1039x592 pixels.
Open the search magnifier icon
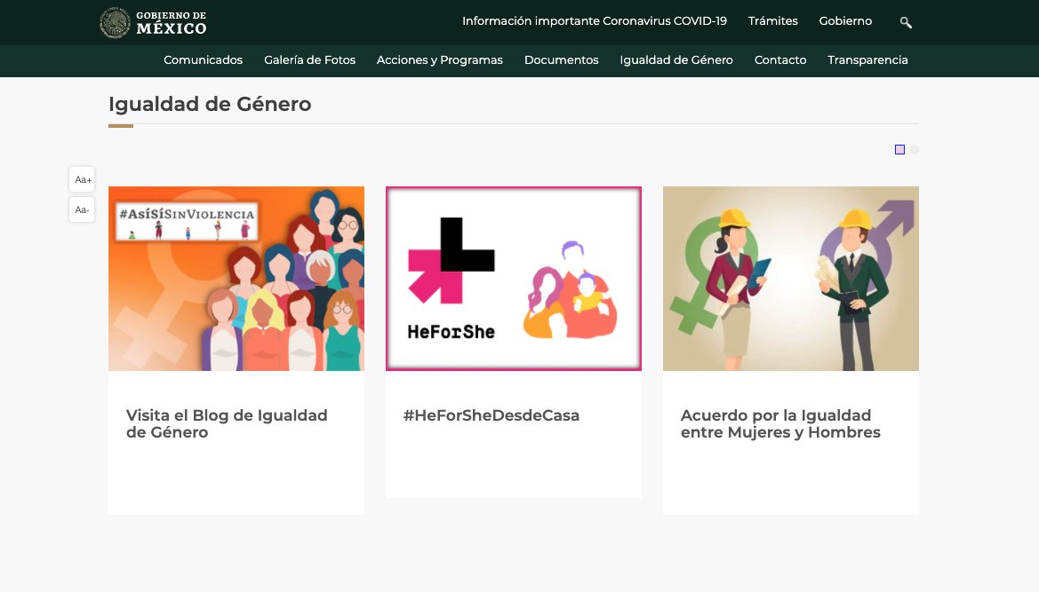(906, 22)
